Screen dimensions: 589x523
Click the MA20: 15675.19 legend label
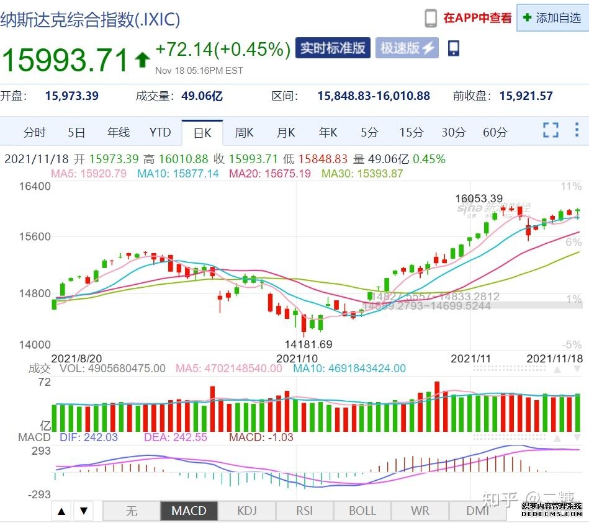pos(270,174)
